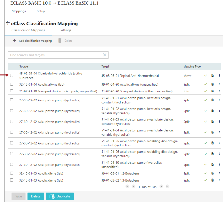
Task: Open document icon for 1,2-Butadiene row
Action: pyautogui.click(x=212, y=173)
